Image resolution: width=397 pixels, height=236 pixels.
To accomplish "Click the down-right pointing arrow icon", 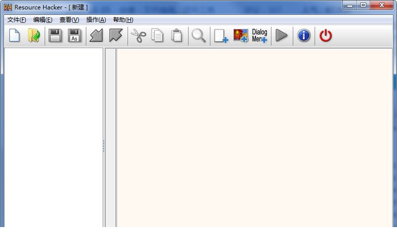I will 116,36.
